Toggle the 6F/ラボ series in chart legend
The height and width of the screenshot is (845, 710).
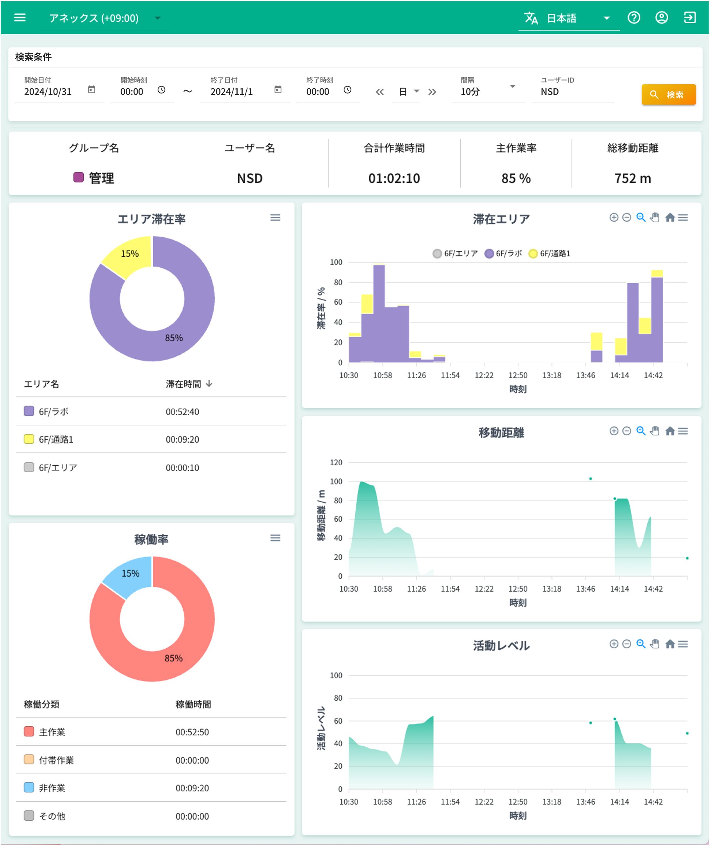coord(505,254)
